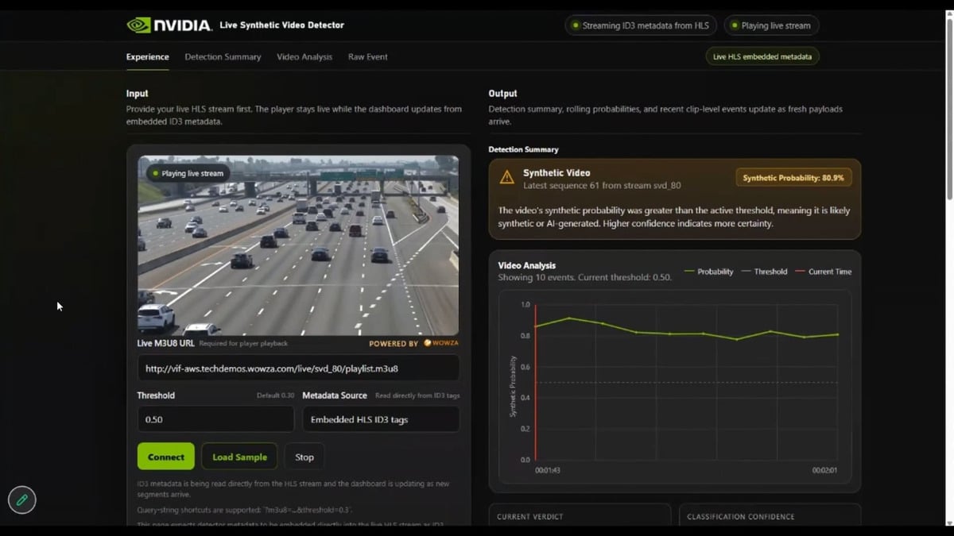Viewport: 954px width, 536px height.
Task: Open the Raw Event tab
Action: pos(368,57)
